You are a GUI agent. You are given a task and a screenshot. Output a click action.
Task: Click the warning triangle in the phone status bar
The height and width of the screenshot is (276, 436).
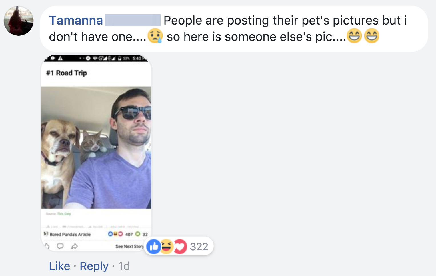point(60,58)
